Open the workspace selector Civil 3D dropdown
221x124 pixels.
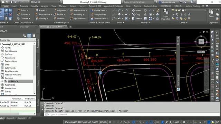(x=45, y=2)
